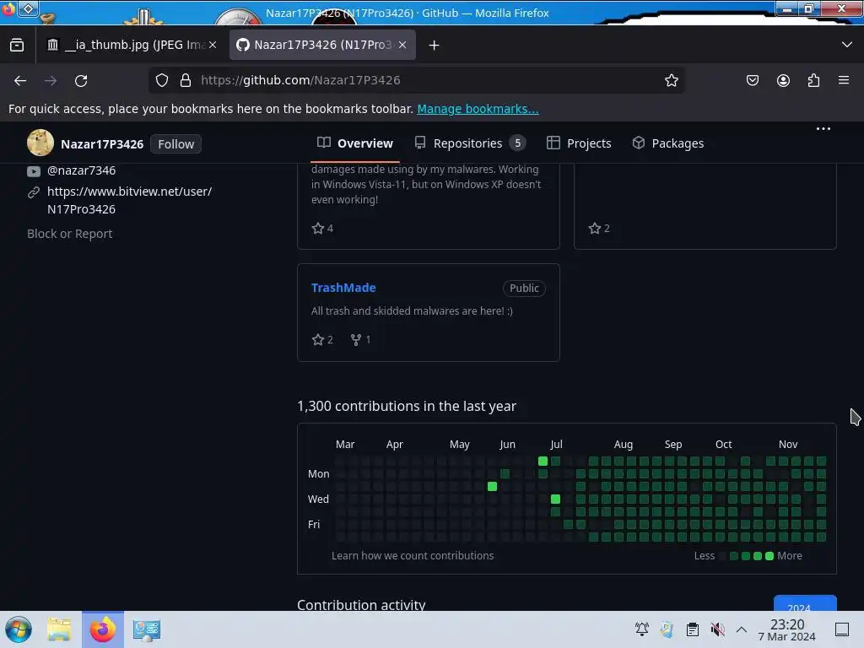The width and height of the screenshot is (864, 648).
Task: Open the bitview.net user link
Action: click(129, 200)
